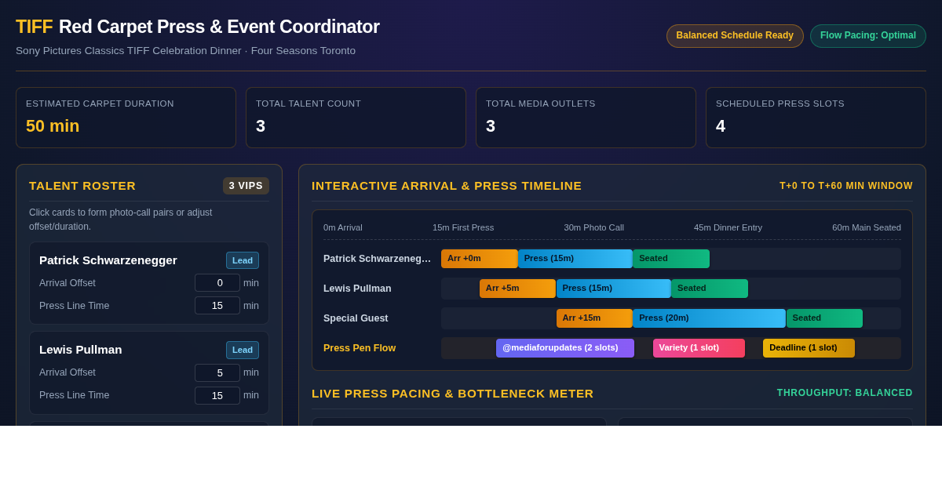
Task: Select the Variety (1 slot) block
Action: 699,348
